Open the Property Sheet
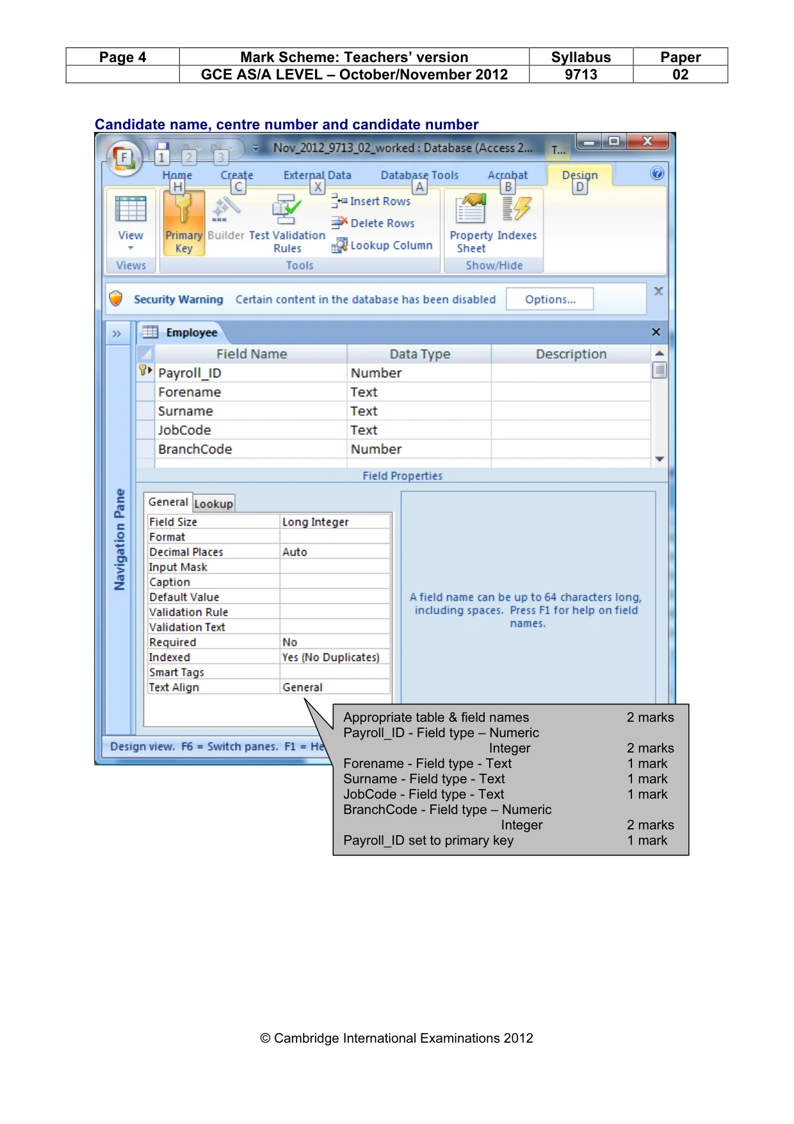 pos(471,224)
